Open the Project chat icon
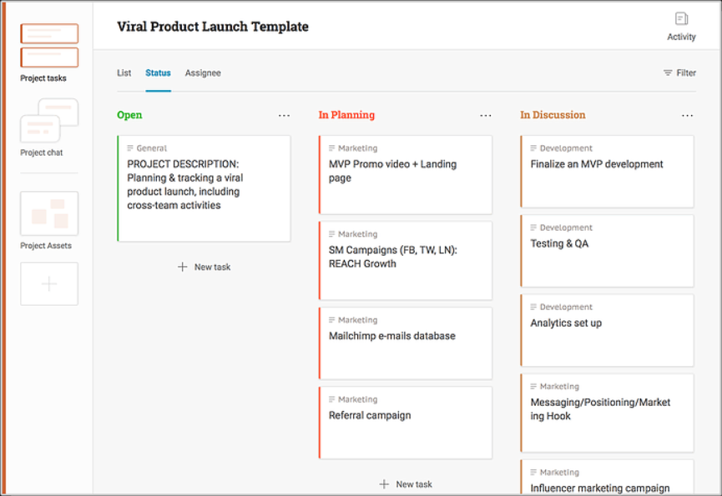722x496 pixels. click(49, 120)
